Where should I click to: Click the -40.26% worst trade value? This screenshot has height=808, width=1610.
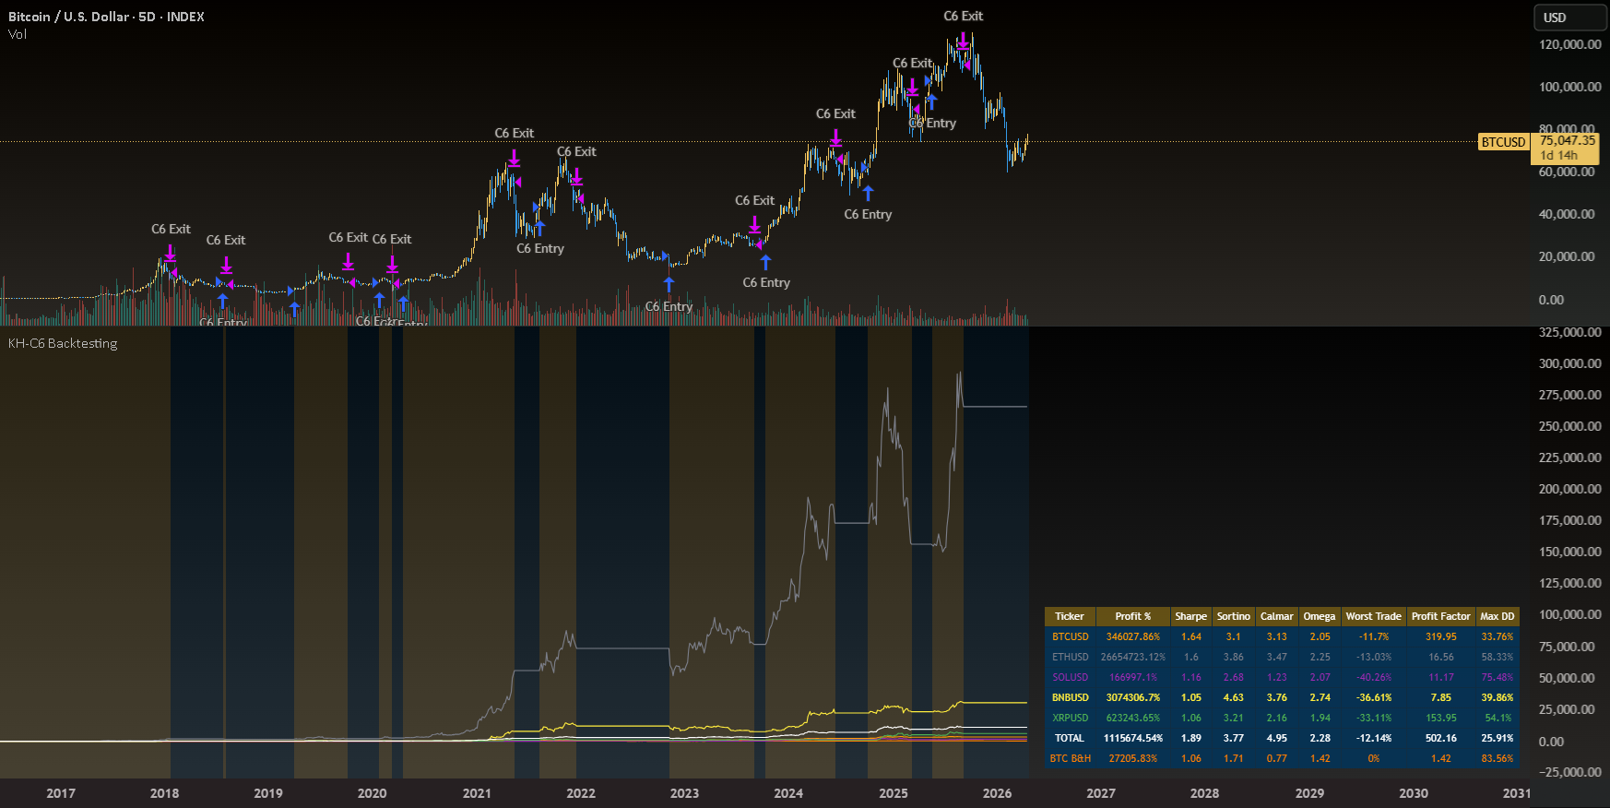pos(1373,677)
